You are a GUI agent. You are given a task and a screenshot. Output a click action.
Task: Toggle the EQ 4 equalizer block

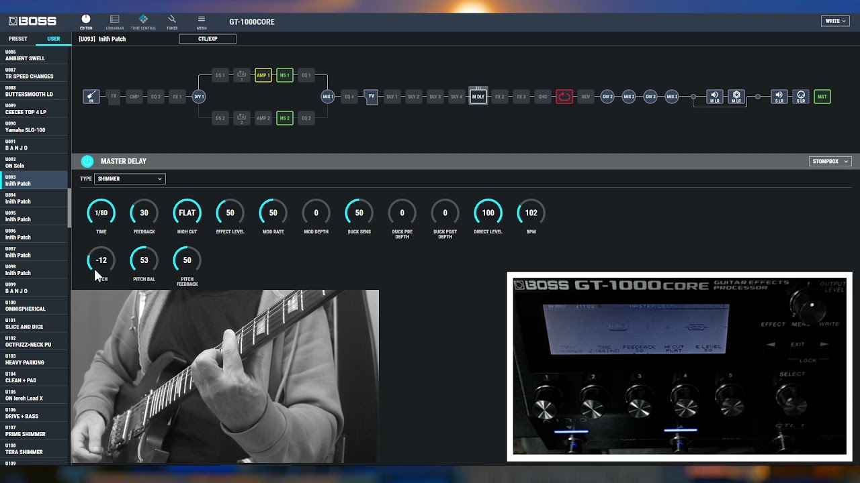click(x=349, y=97)
